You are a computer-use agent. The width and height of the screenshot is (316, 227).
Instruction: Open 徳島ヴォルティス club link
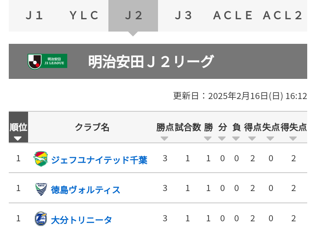pyautogui.click(x=86, y=190)
